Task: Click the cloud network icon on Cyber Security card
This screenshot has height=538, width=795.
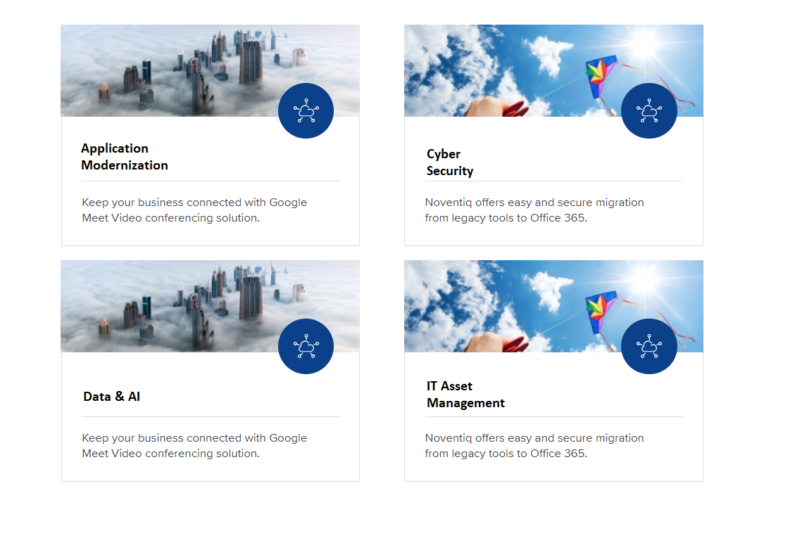Action: 649,111
